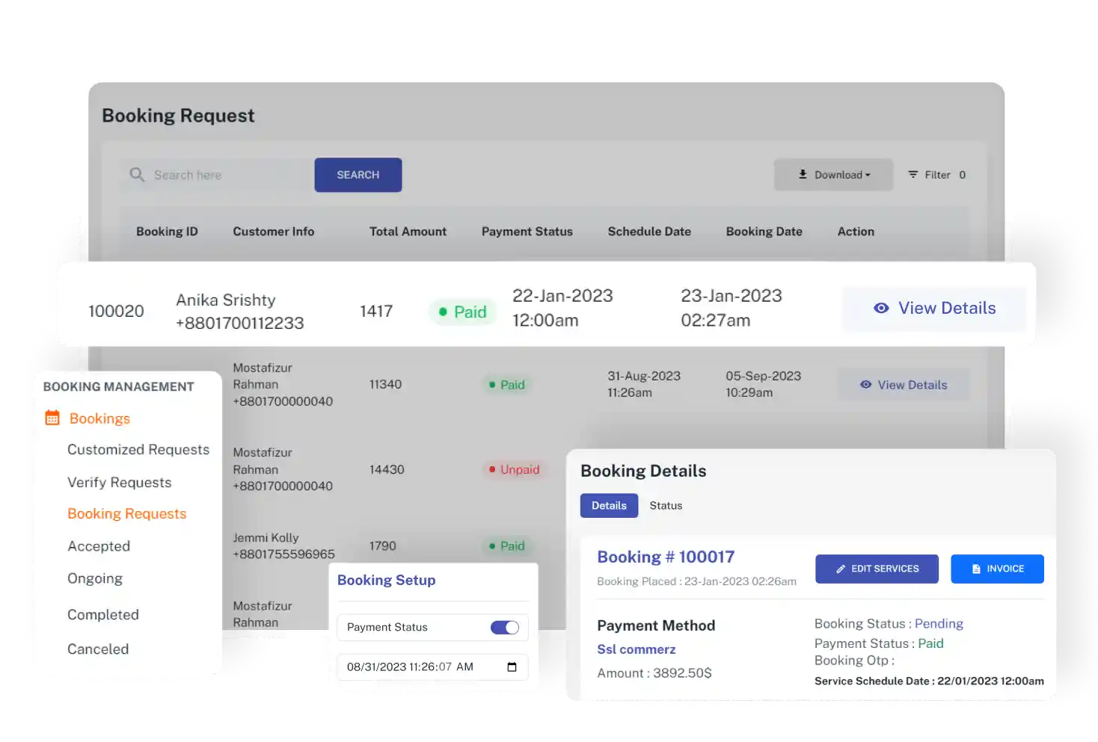Open Customized Requests menu item
Viewport: 1098px width, 742px height.
(x=138, y=450)
